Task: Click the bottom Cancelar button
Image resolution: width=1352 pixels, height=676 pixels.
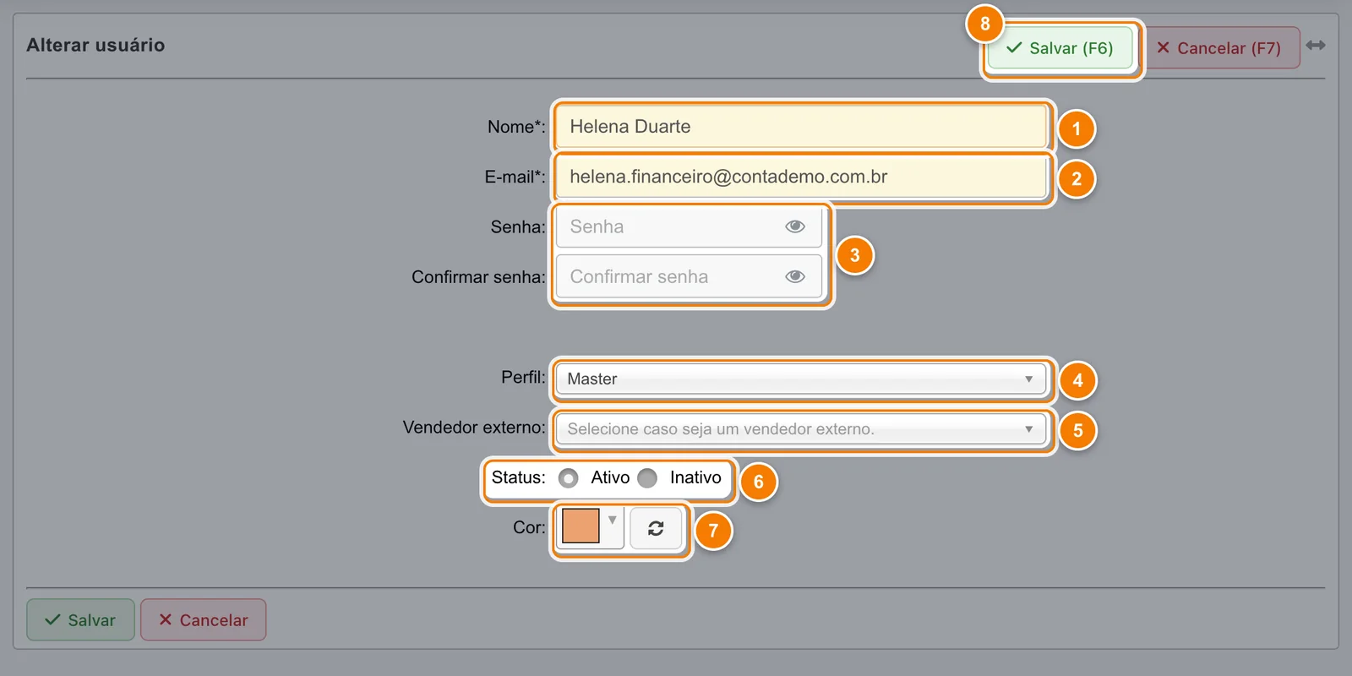Action: tap(203, 619)
